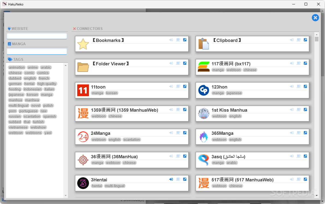Screen dimensions: 325x204
Task: Select the 3Hentai connector title
Action: (99, 180)
